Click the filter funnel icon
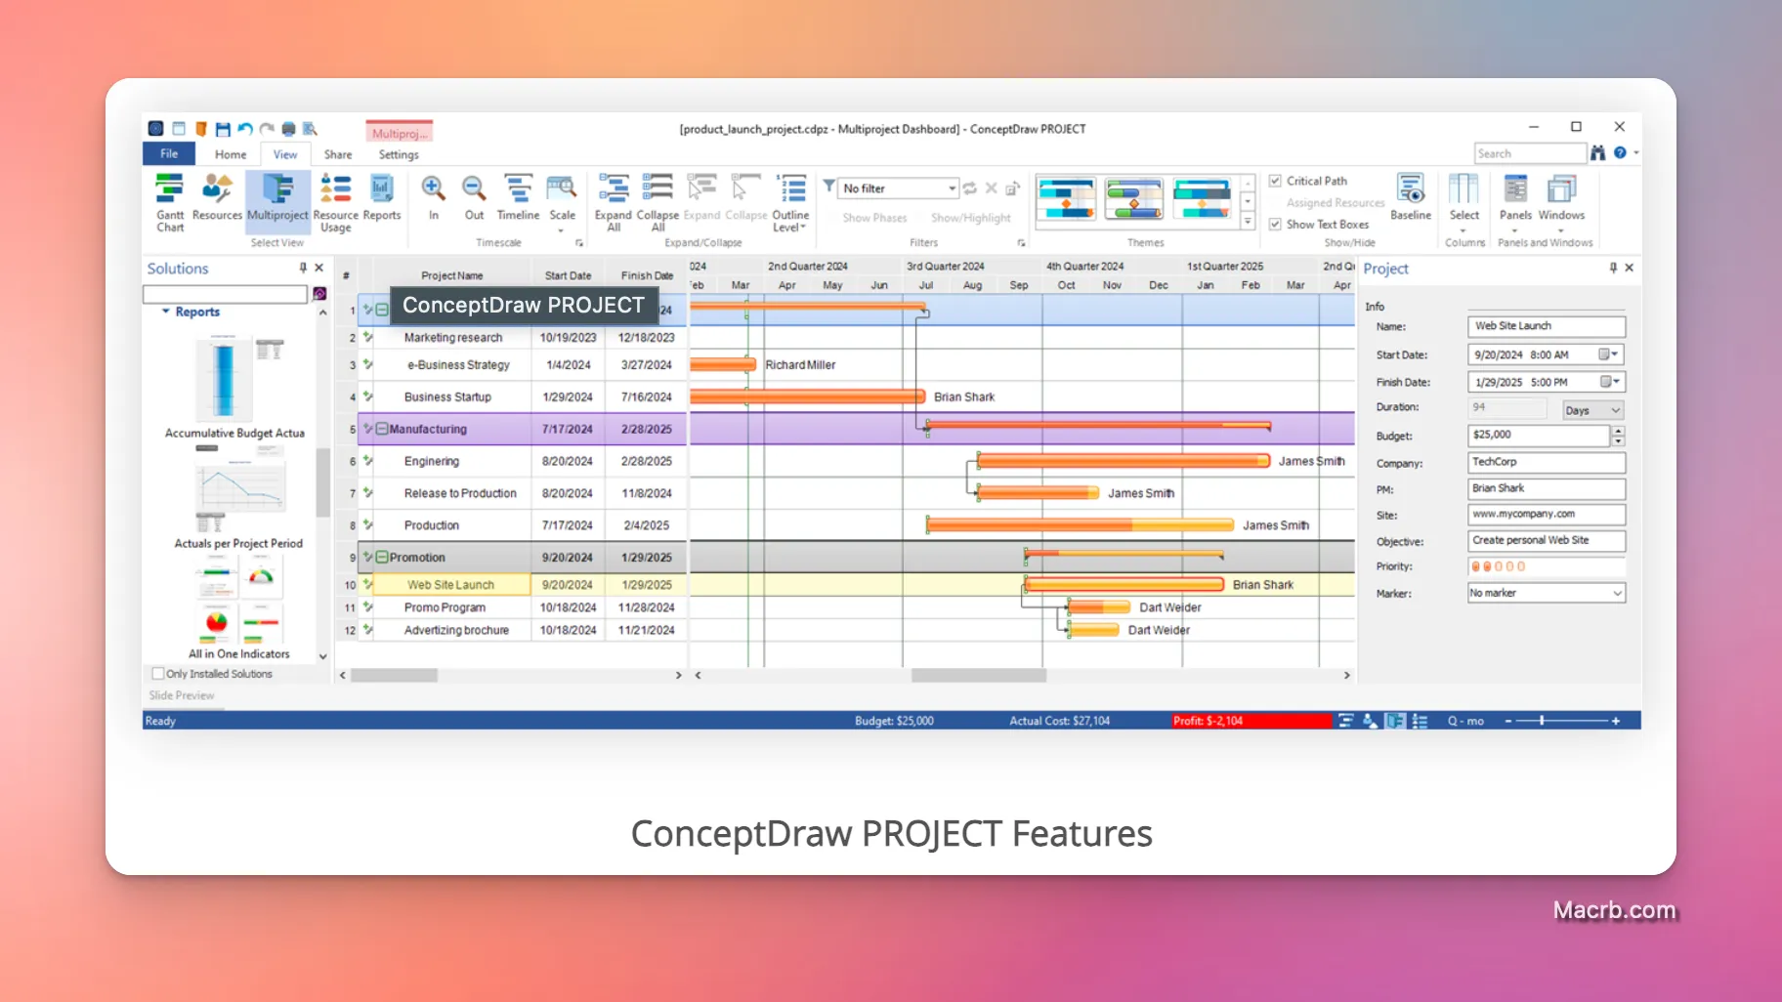Screen dimensions: 1782x1002 click(828, 187)
